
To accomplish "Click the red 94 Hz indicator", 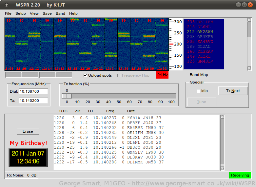I will click(162, 75).
